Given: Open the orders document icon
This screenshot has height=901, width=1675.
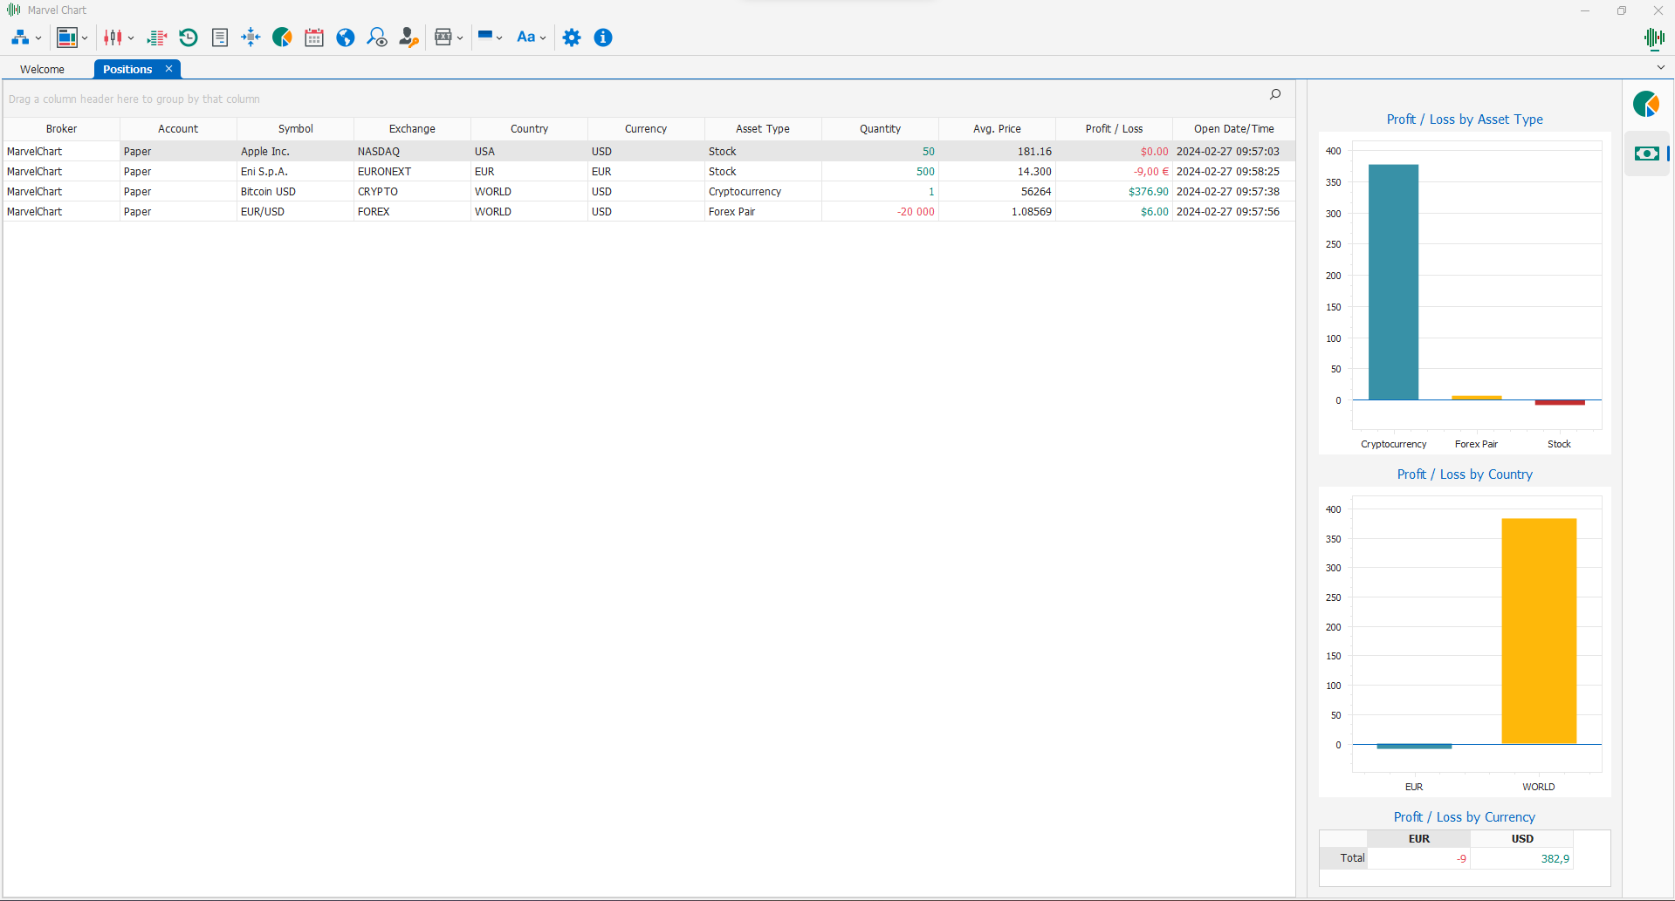Looking at the screenshot, I should tap(220, 38).
